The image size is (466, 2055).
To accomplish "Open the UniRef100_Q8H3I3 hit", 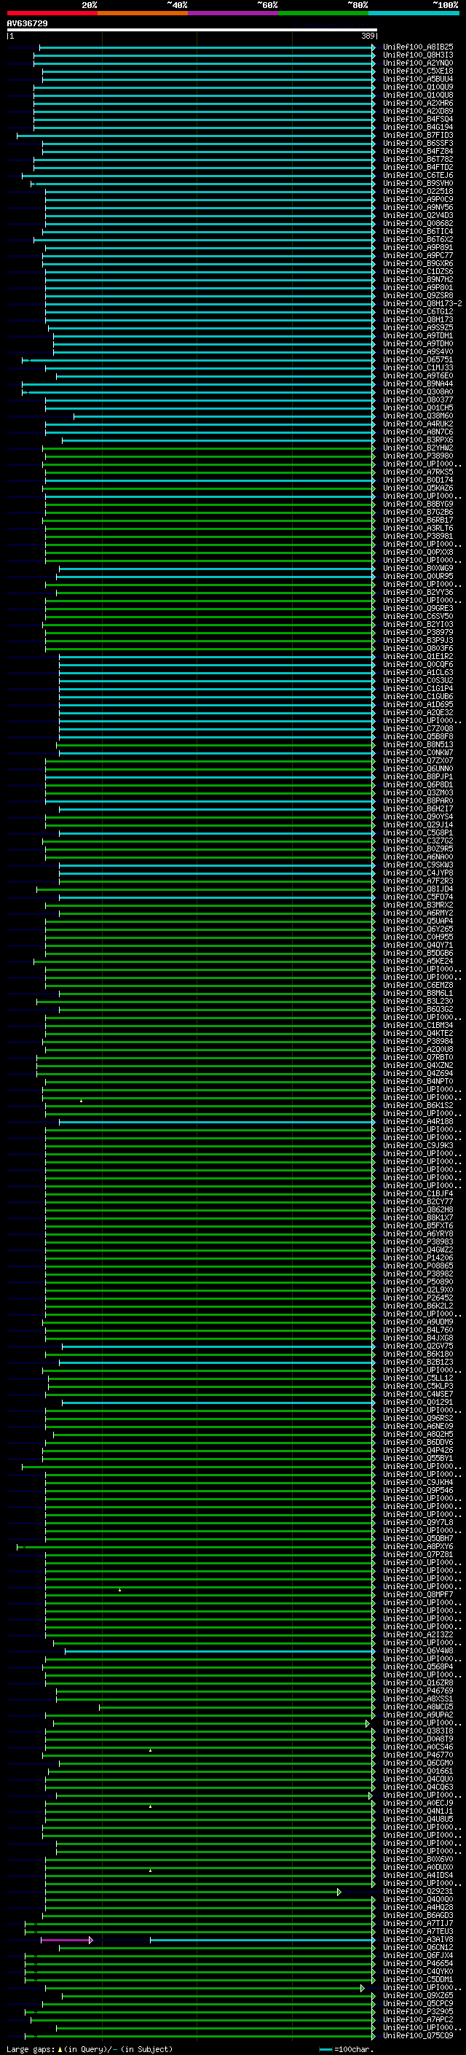I will pos(417,56).
